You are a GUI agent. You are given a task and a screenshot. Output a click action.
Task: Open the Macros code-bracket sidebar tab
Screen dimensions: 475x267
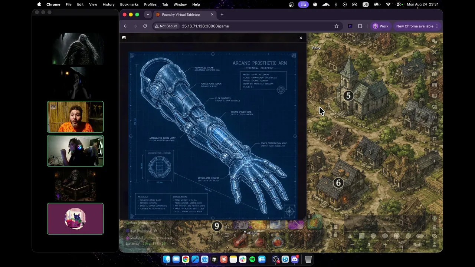[435, 117]
